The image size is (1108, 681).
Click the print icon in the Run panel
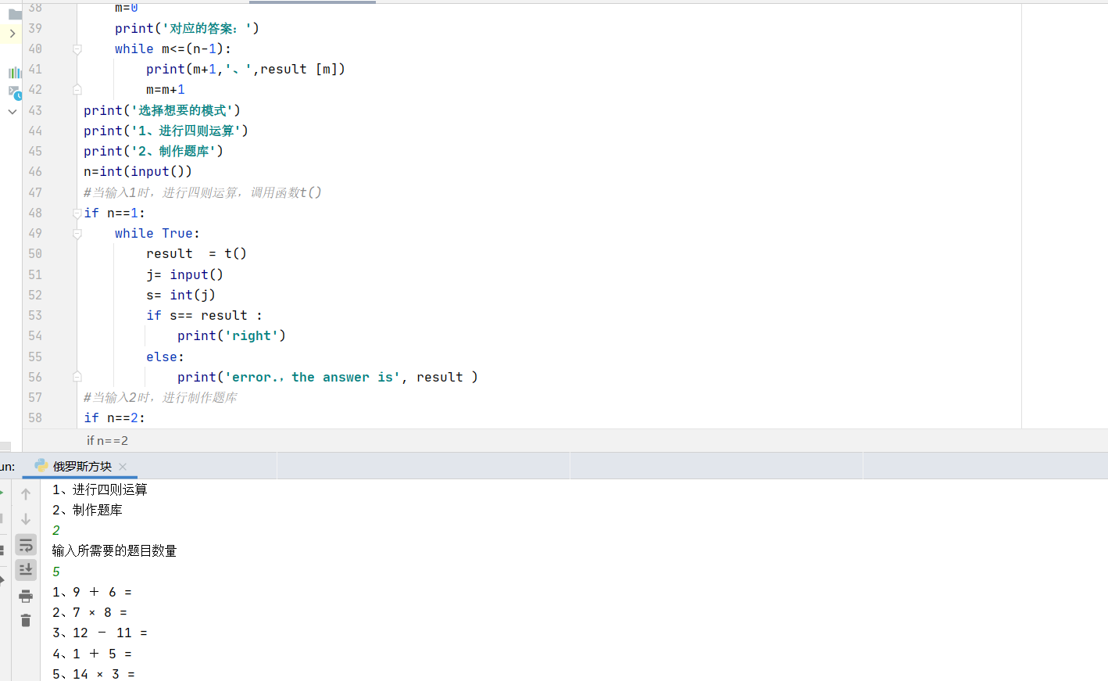26,597
